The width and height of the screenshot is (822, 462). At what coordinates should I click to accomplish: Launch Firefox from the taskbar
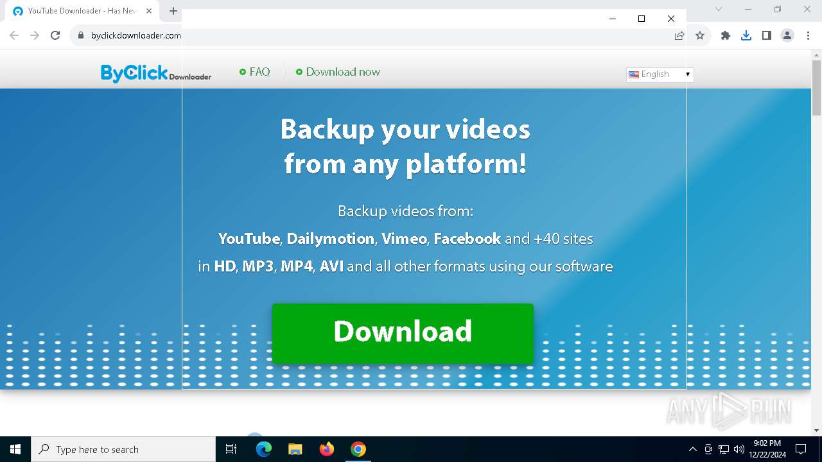pyautogui.click(x=327, y=449)
